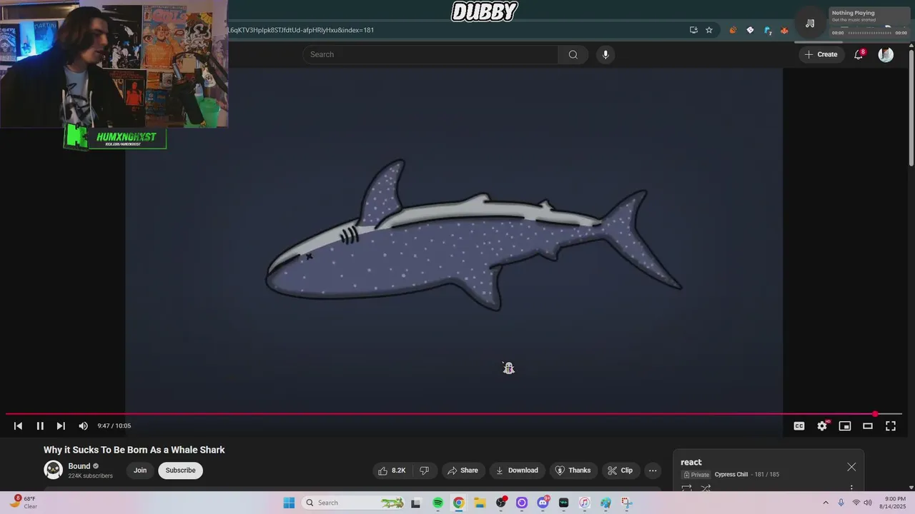The image size is (915, 514).
Task: Download the video
Action: coord(517,470)
